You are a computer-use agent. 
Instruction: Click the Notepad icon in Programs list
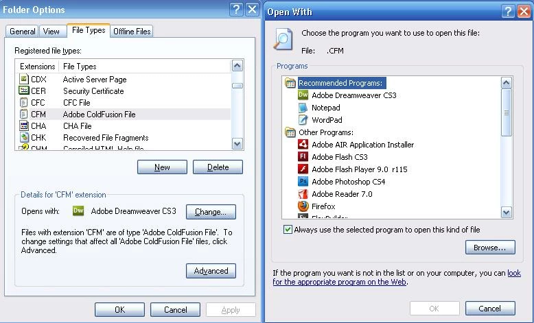[303, 108]
